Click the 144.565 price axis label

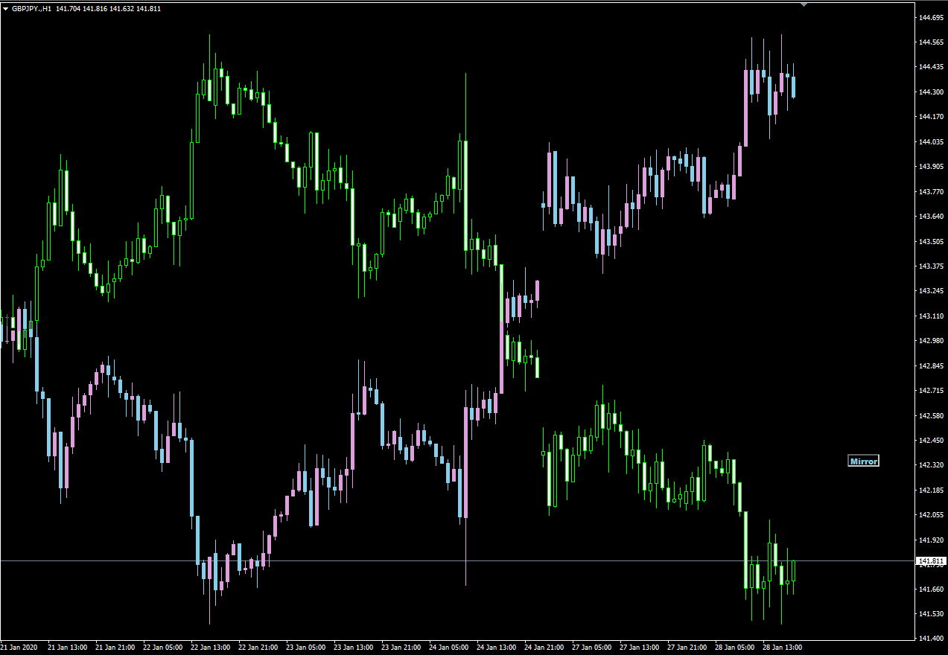pyautogui.click(x=932, y=42)
